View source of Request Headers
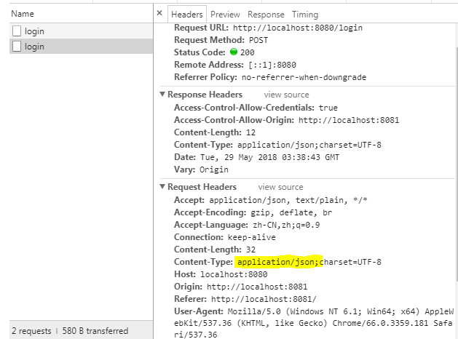Screen dimensions: 458x339 (x=280, y=187)
